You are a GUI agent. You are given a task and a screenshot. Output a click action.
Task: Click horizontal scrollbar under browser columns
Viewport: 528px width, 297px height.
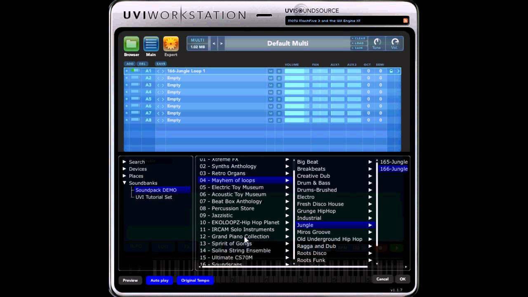[284, 267]
